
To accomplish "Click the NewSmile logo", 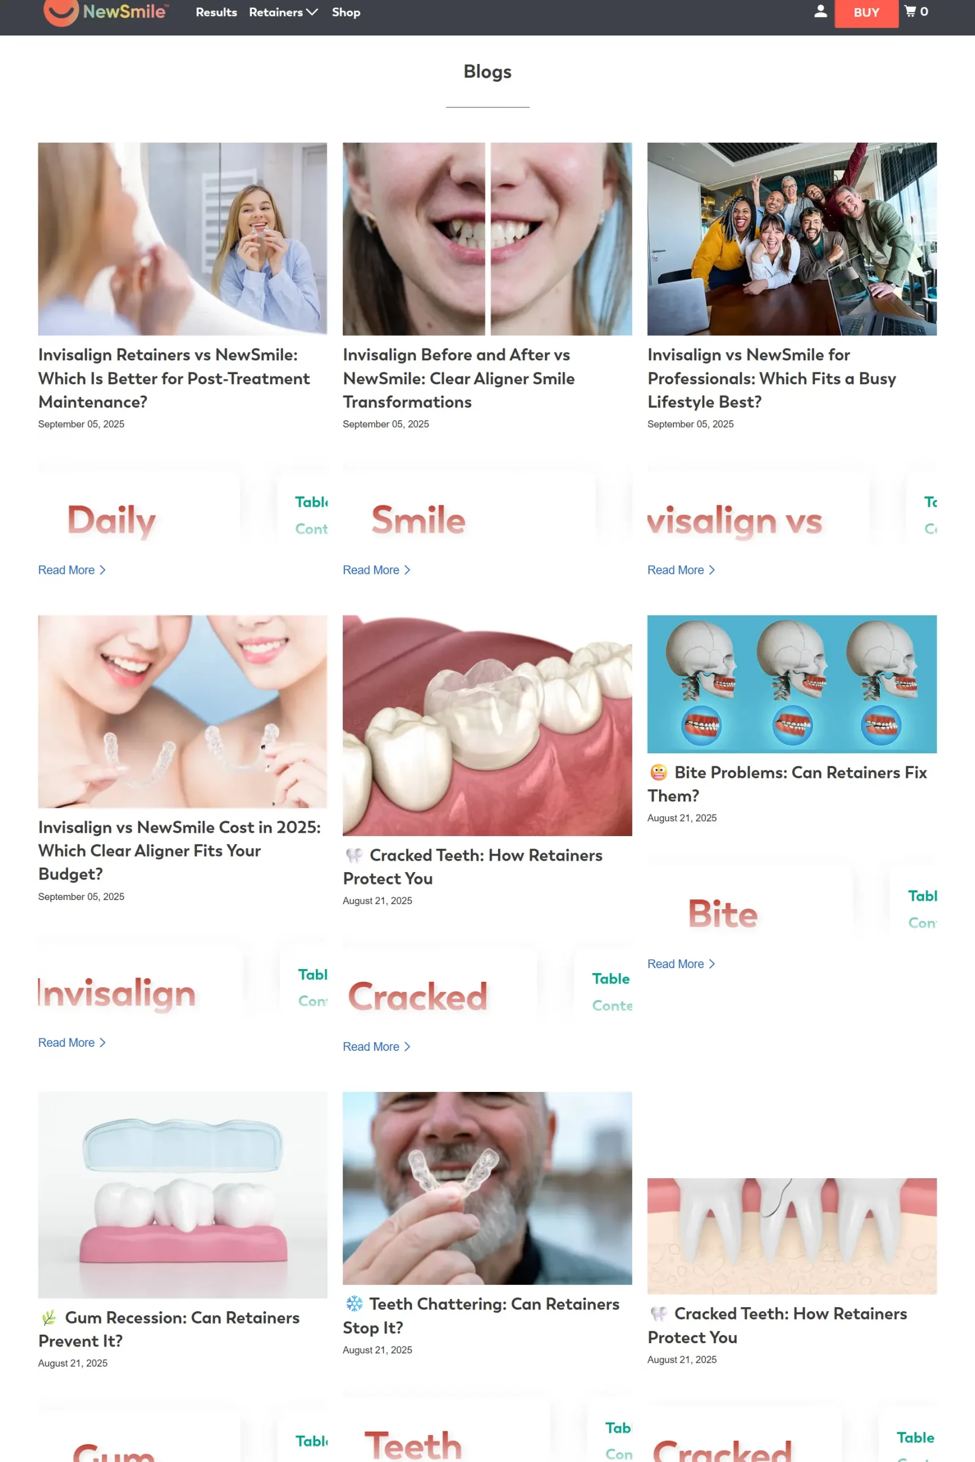I will (x=106, y=12).
